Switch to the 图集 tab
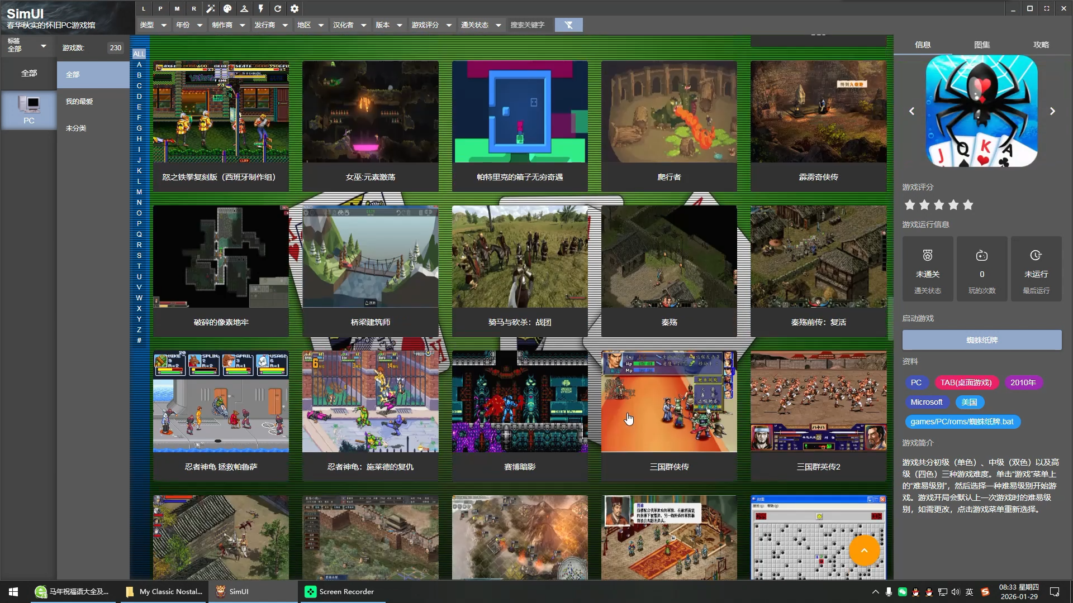Image resolution: width=1073 pixels, height=603 pixels. point(982,45)
